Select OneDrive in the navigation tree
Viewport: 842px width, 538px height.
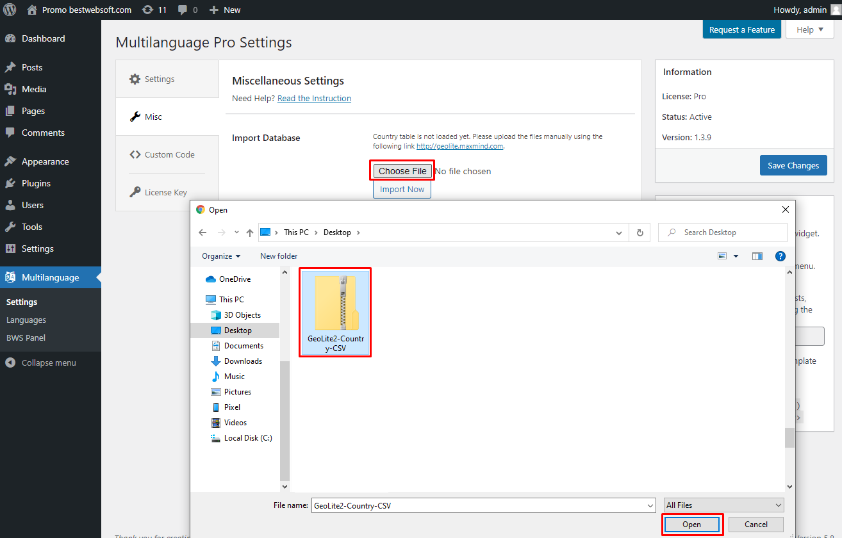pyautogui.click(x=235, y=279)
